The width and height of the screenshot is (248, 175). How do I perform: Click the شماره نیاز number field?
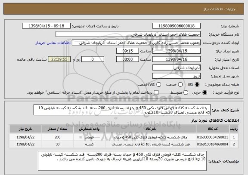(177, 26)
